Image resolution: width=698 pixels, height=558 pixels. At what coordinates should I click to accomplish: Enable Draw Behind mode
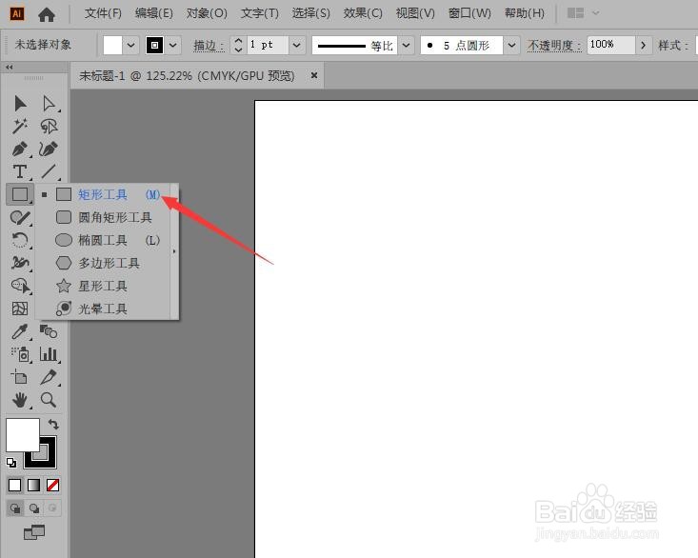(34, 508)
